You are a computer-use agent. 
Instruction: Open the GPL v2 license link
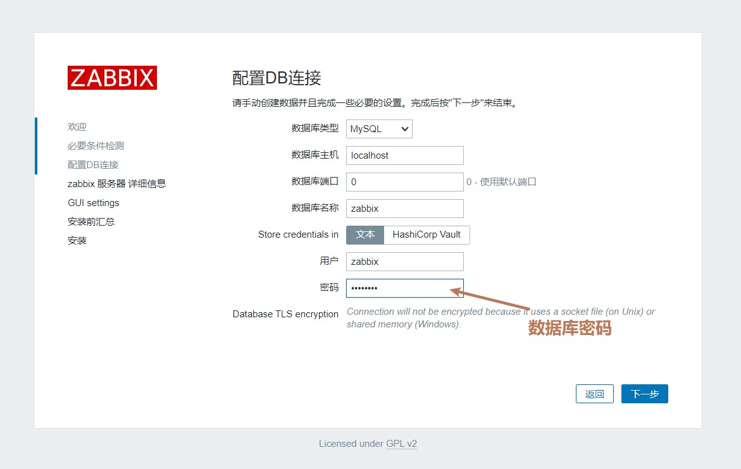coord(401,444)
